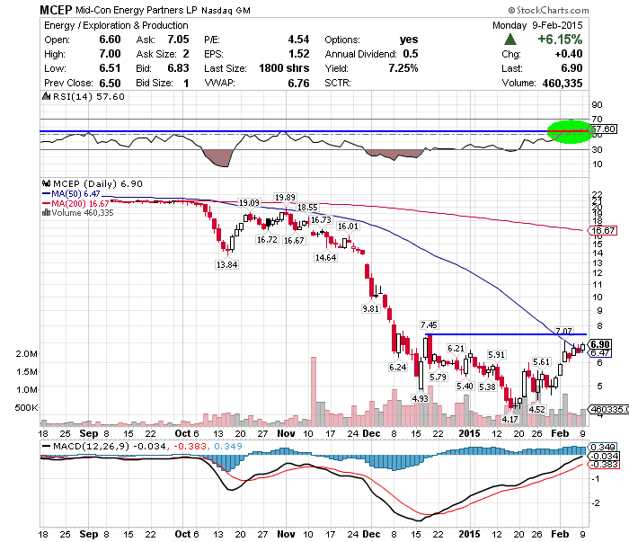Click the header Volume value 460,335
The image size is (629, 542).
tap(563, 83)
